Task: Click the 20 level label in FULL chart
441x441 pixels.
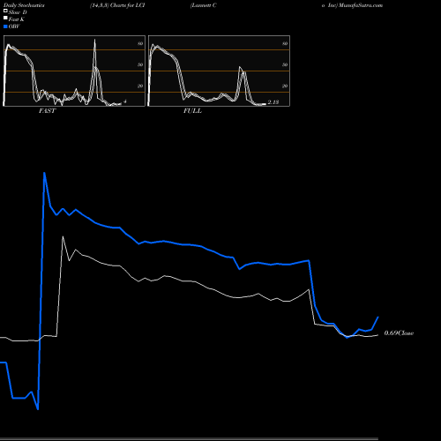Action: tap(285, 86)
